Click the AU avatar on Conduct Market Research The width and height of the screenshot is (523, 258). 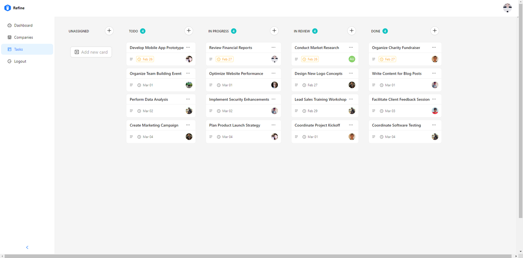click(x=352, y=59)
